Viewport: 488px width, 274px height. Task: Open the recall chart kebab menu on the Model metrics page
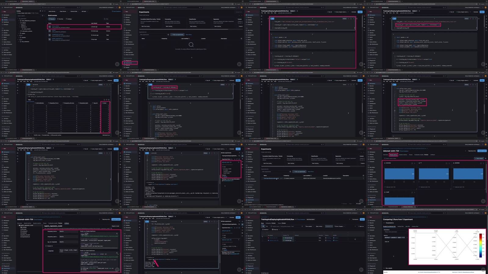pyautogui.click(x=414, y=192)
